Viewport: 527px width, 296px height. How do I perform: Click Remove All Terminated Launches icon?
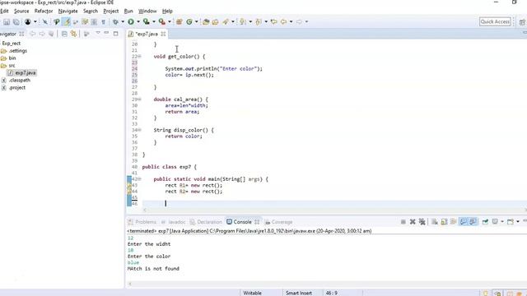tap(422, 222)
